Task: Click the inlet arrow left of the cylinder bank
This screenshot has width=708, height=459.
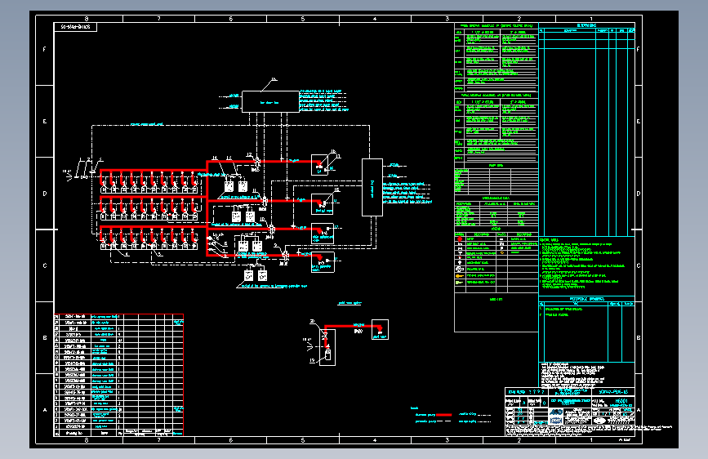Action: pos(69,177)
